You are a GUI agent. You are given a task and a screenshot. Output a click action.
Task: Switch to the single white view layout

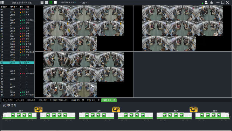pyautogui.click(x=55, y=2)
